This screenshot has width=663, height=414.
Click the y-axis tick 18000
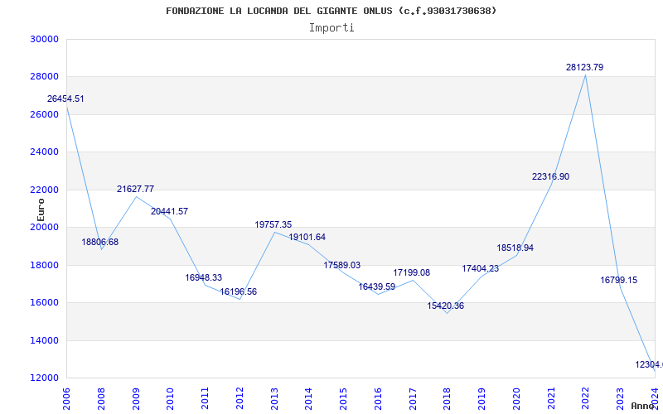44,265
